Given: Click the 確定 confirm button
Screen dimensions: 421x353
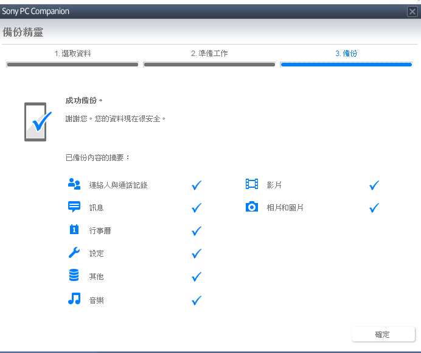Looking at the screenshot, I should pyautogui.click(x=383, y=334).
